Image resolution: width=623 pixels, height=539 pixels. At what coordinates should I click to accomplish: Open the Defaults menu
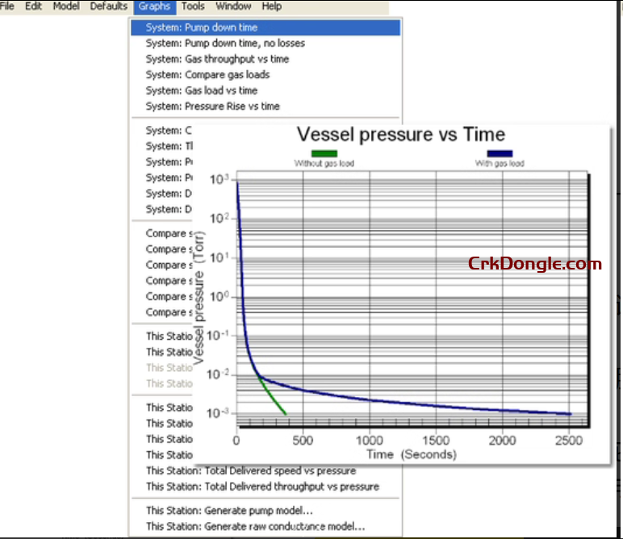pos(108,6)
